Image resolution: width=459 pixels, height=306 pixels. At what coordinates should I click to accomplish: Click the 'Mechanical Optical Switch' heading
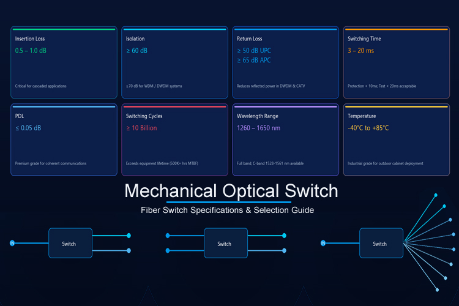pos(231,191)
